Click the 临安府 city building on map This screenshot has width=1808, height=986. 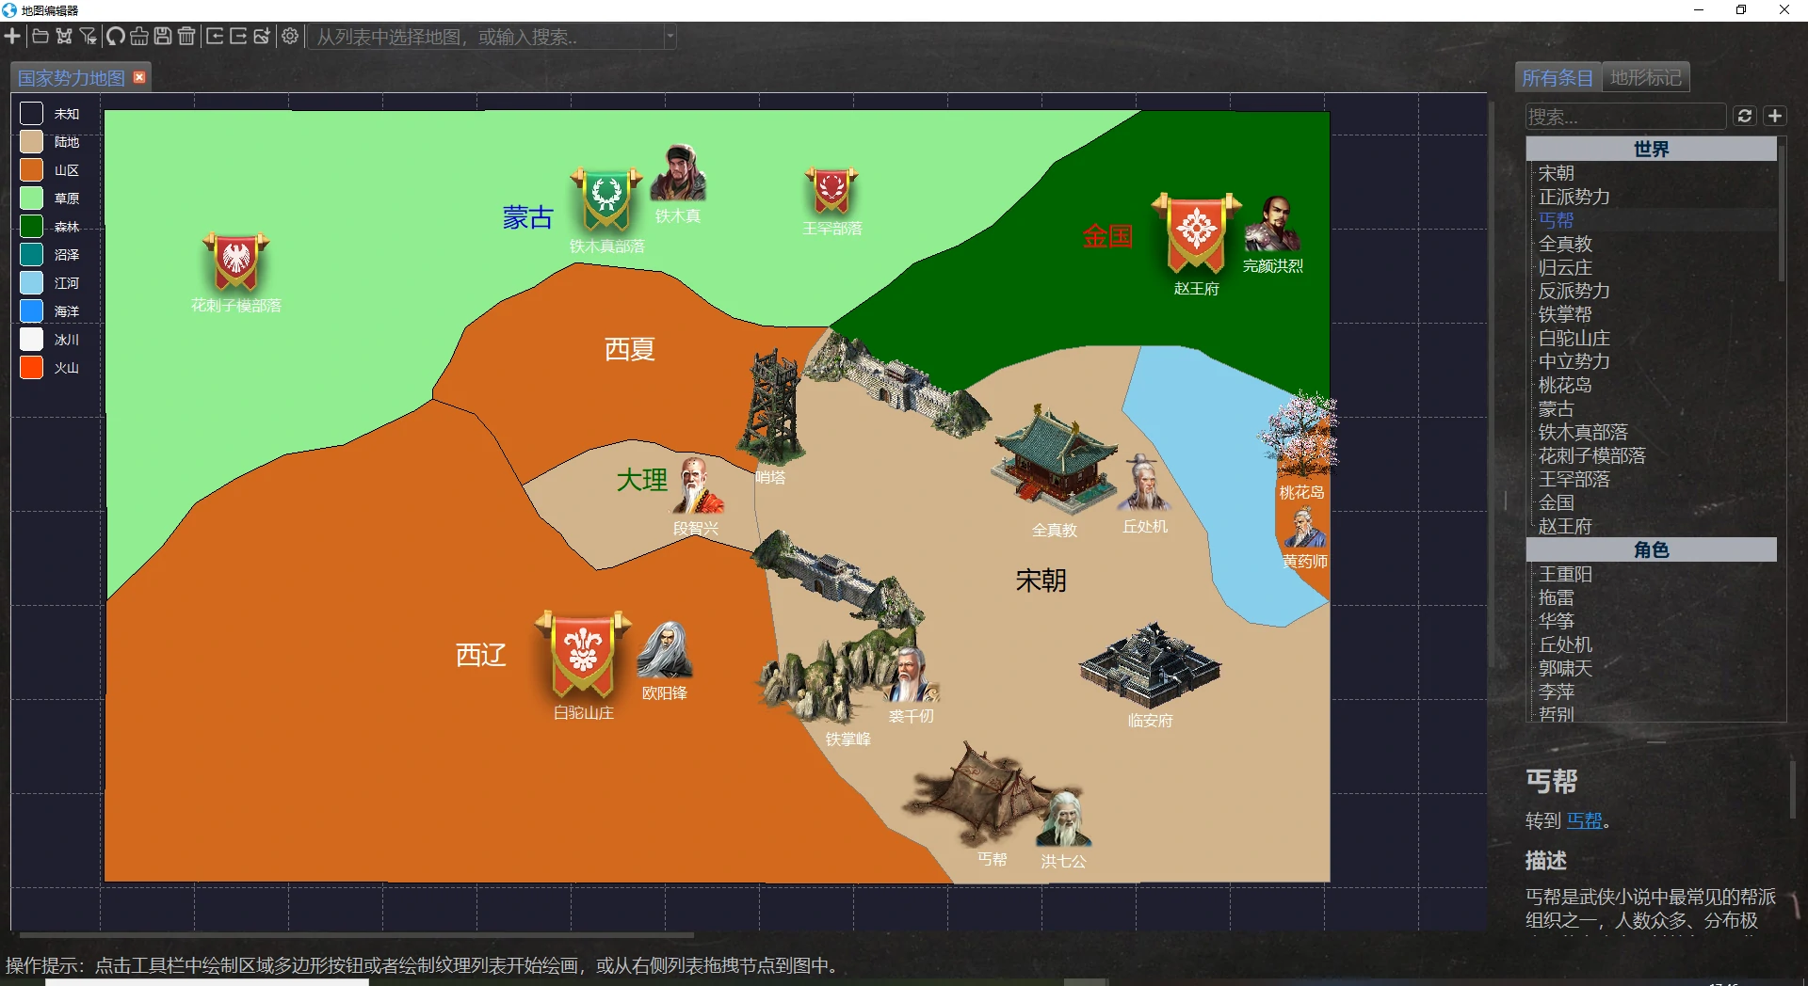click(1150, 665)
